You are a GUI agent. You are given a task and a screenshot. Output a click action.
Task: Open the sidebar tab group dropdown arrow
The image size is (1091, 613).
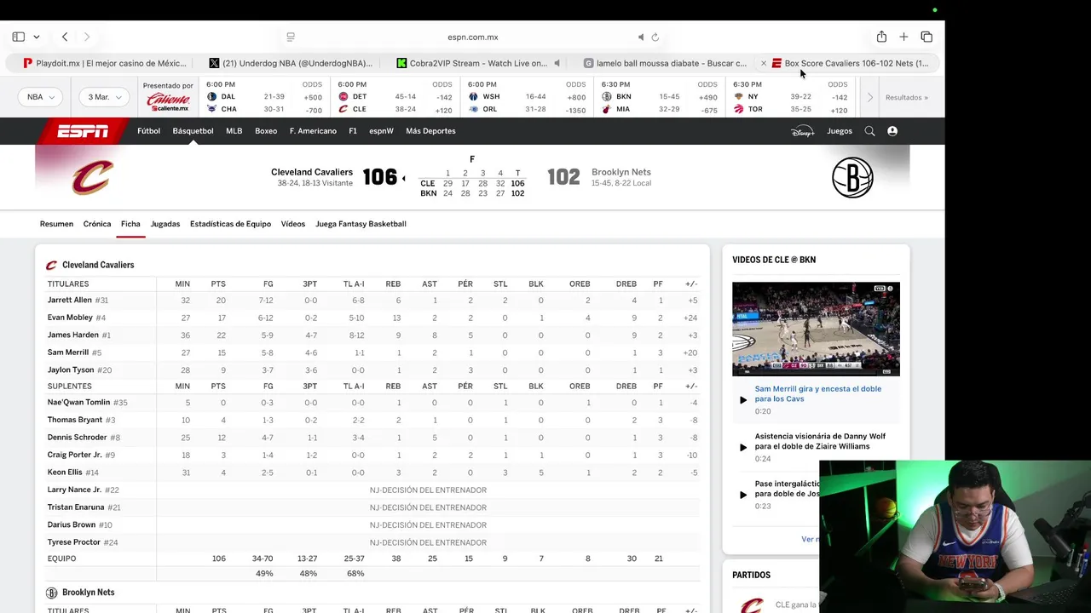(36, 37)
